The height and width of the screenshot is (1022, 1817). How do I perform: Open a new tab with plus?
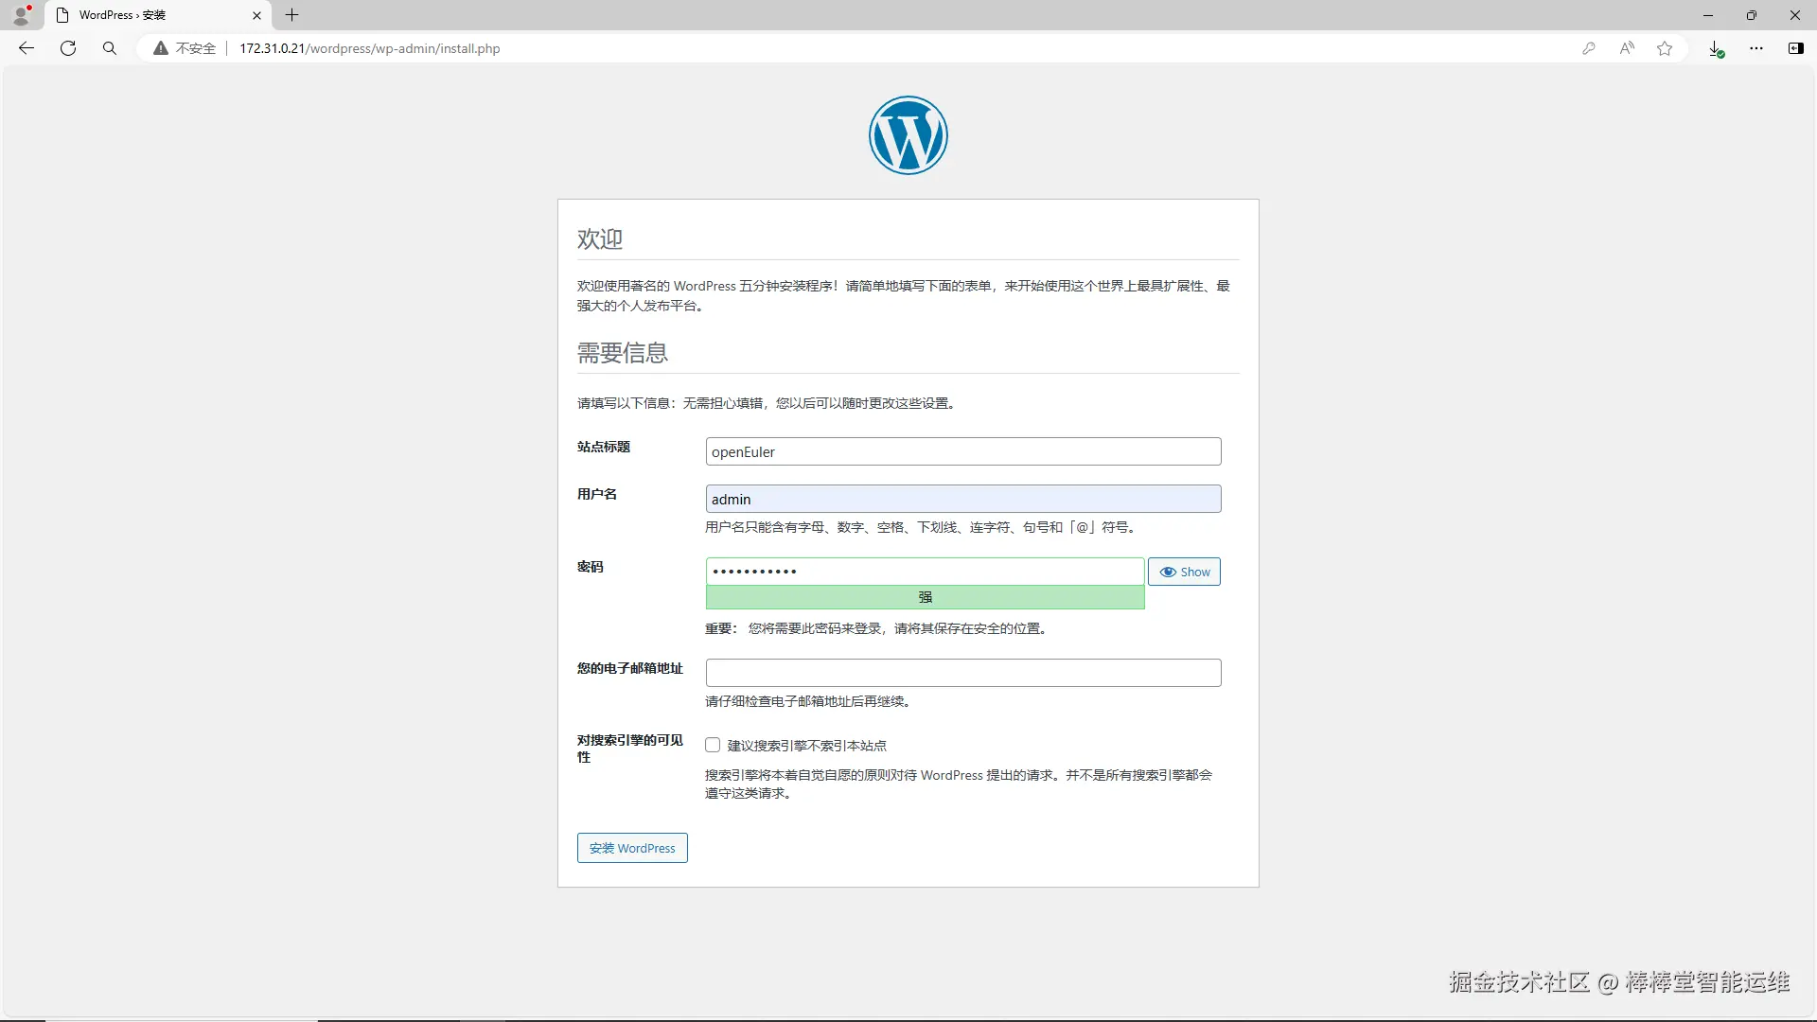292,15
